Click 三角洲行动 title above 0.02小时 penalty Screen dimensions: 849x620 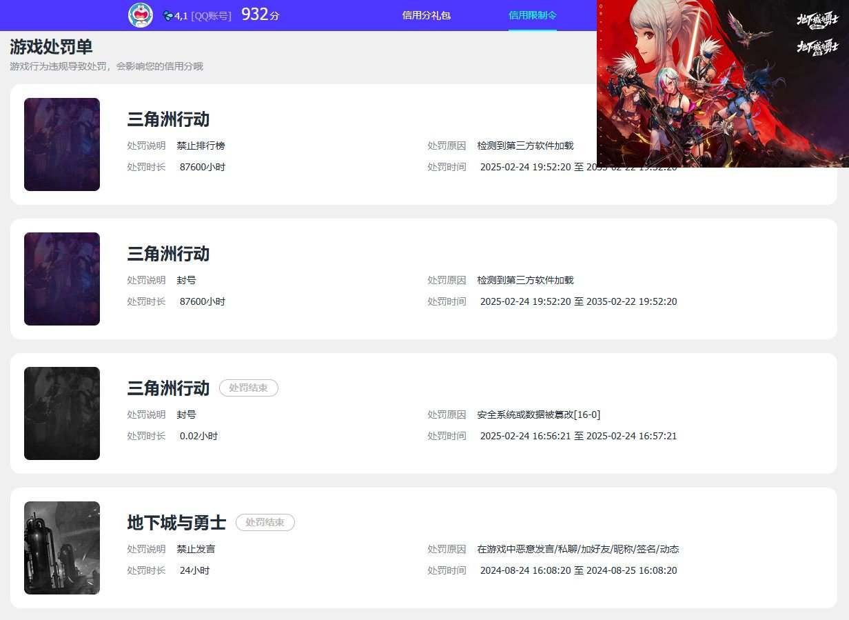point(168,388)
